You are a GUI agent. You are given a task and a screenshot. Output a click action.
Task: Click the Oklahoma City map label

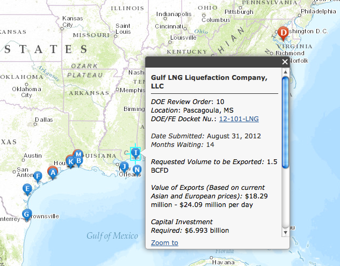[x=26, y=92]
